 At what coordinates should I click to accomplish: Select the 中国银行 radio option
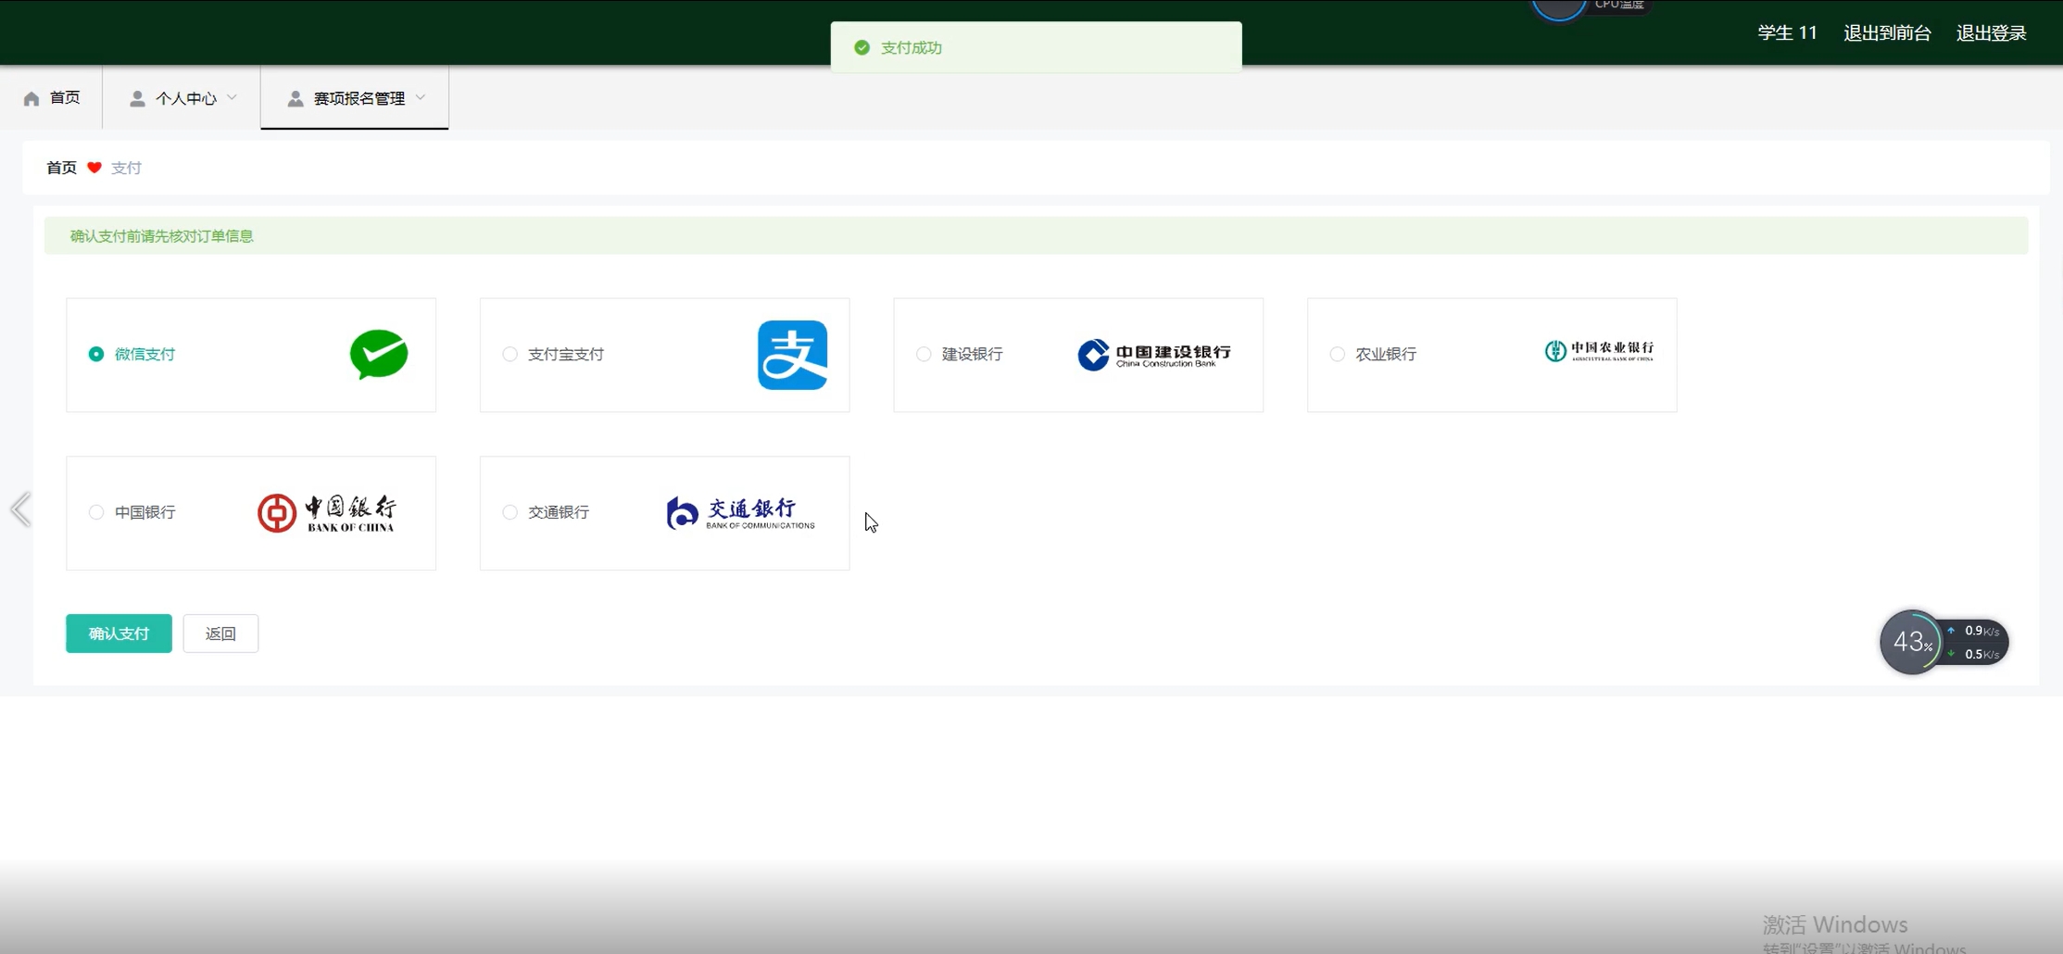point(95,512)
